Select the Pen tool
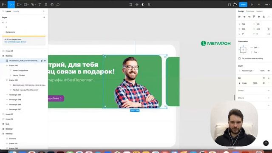The image size is (272, 153). click(32, 5)
